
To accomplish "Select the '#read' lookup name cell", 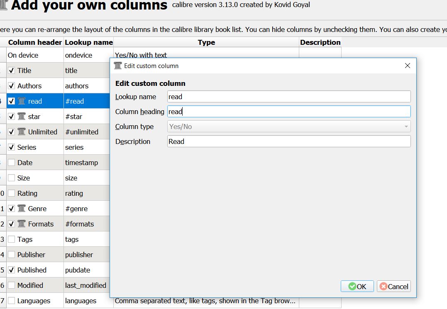I will tap(87, 101).
